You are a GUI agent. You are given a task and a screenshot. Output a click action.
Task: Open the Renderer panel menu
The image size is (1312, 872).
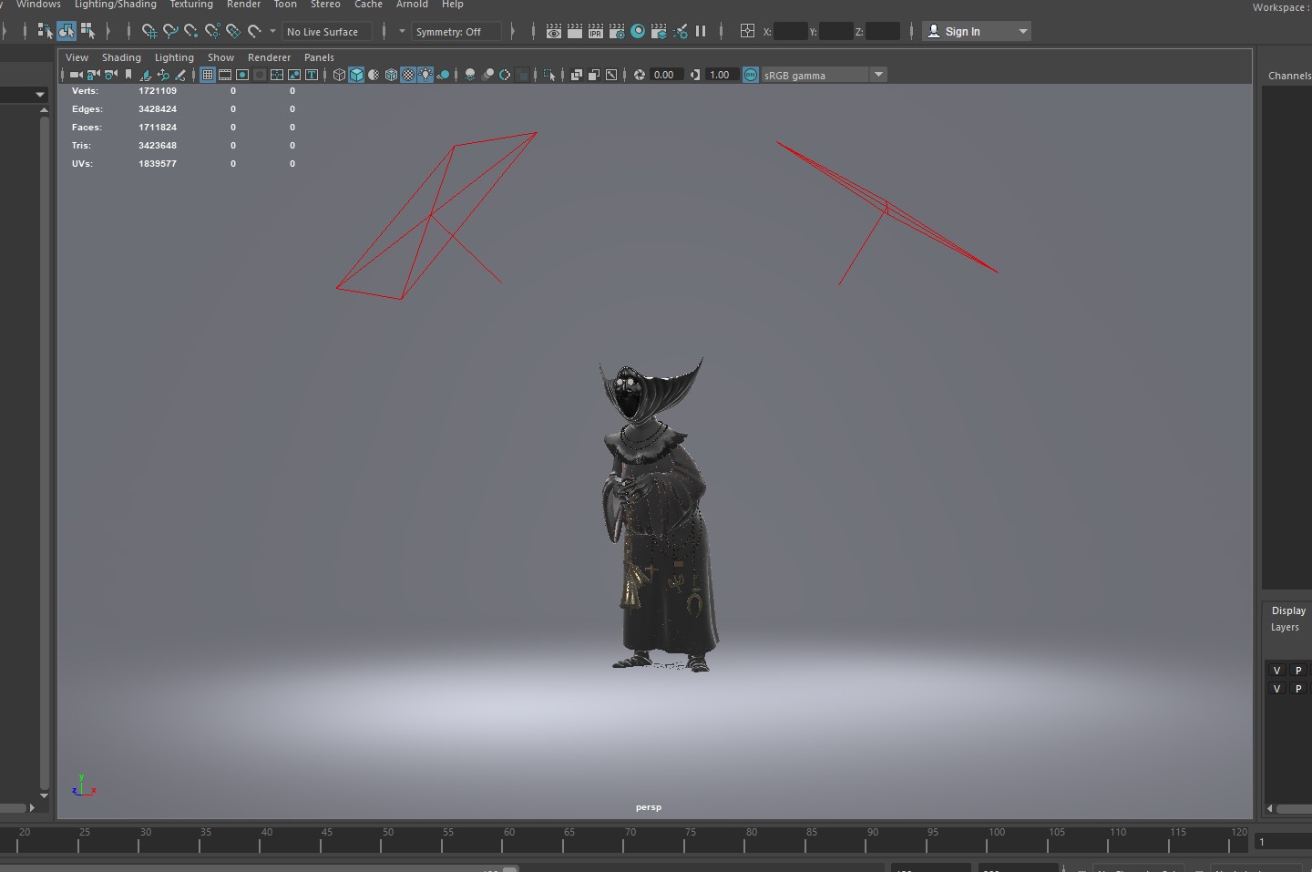pyautogui.click(x=269, y=57)
